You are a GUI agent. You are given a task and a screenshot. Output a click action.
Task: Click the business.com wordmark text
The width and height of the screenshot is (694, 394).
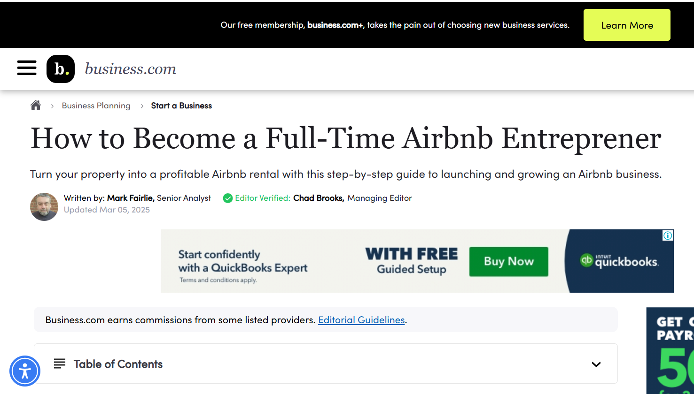(x=131, y=69)
